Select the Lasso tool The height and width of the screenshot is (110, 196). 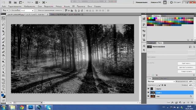click(3, 24)
